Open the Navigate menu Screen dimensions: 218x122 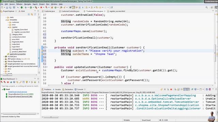click(28, 4)
